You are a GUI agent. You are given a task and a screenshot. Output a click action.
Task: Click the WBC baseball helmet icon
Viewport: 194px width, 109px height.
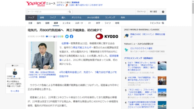pyautogui.click(x=127, y=36)
